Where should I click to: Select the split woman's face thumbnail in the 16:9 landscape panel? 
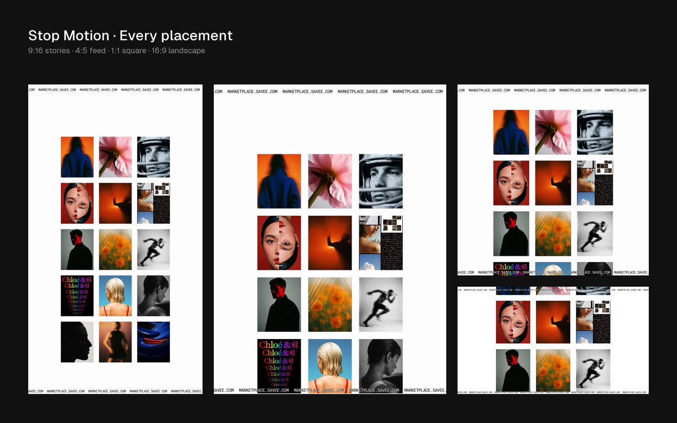click(513, 322)
